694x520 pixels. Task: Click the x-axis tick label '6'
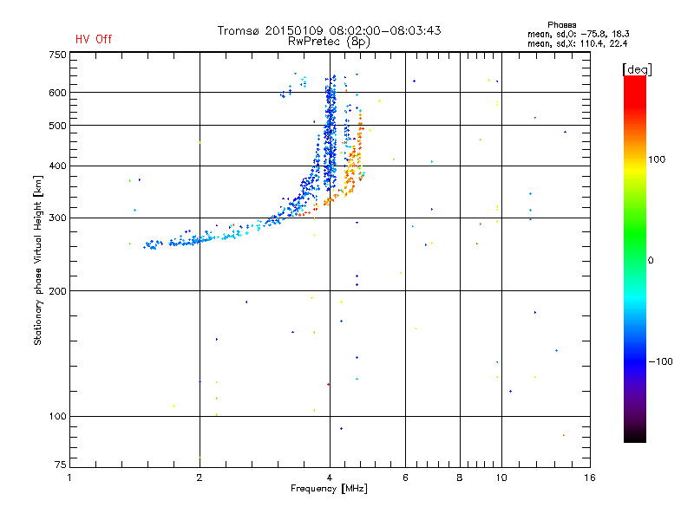[405, 478]
